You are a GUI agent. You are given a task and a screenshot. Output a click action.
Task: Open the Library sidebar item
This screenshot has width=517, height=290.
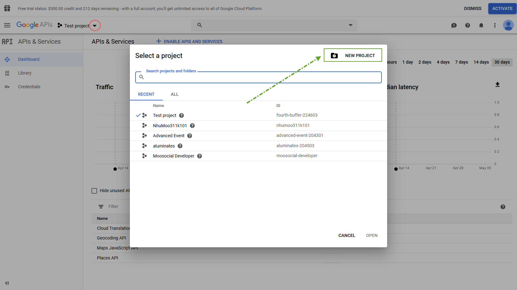[42, 73]
